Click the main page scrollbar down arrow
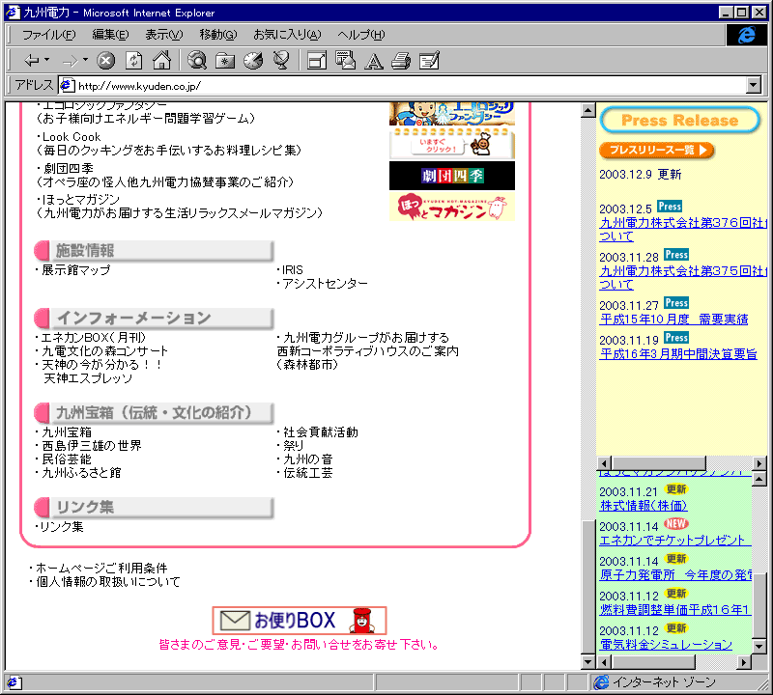 click(x=587, y=662)
